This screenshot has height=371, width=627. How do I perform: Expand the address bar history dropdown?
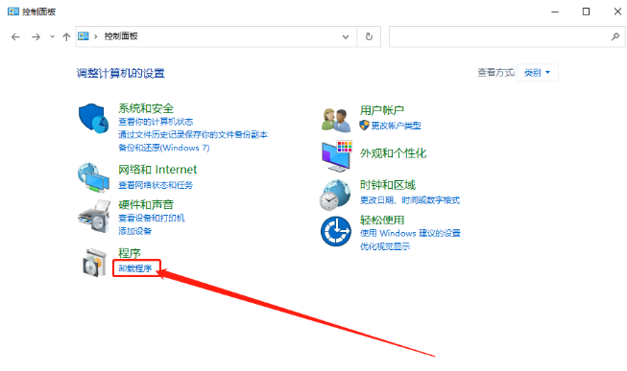tap(346, 36)
